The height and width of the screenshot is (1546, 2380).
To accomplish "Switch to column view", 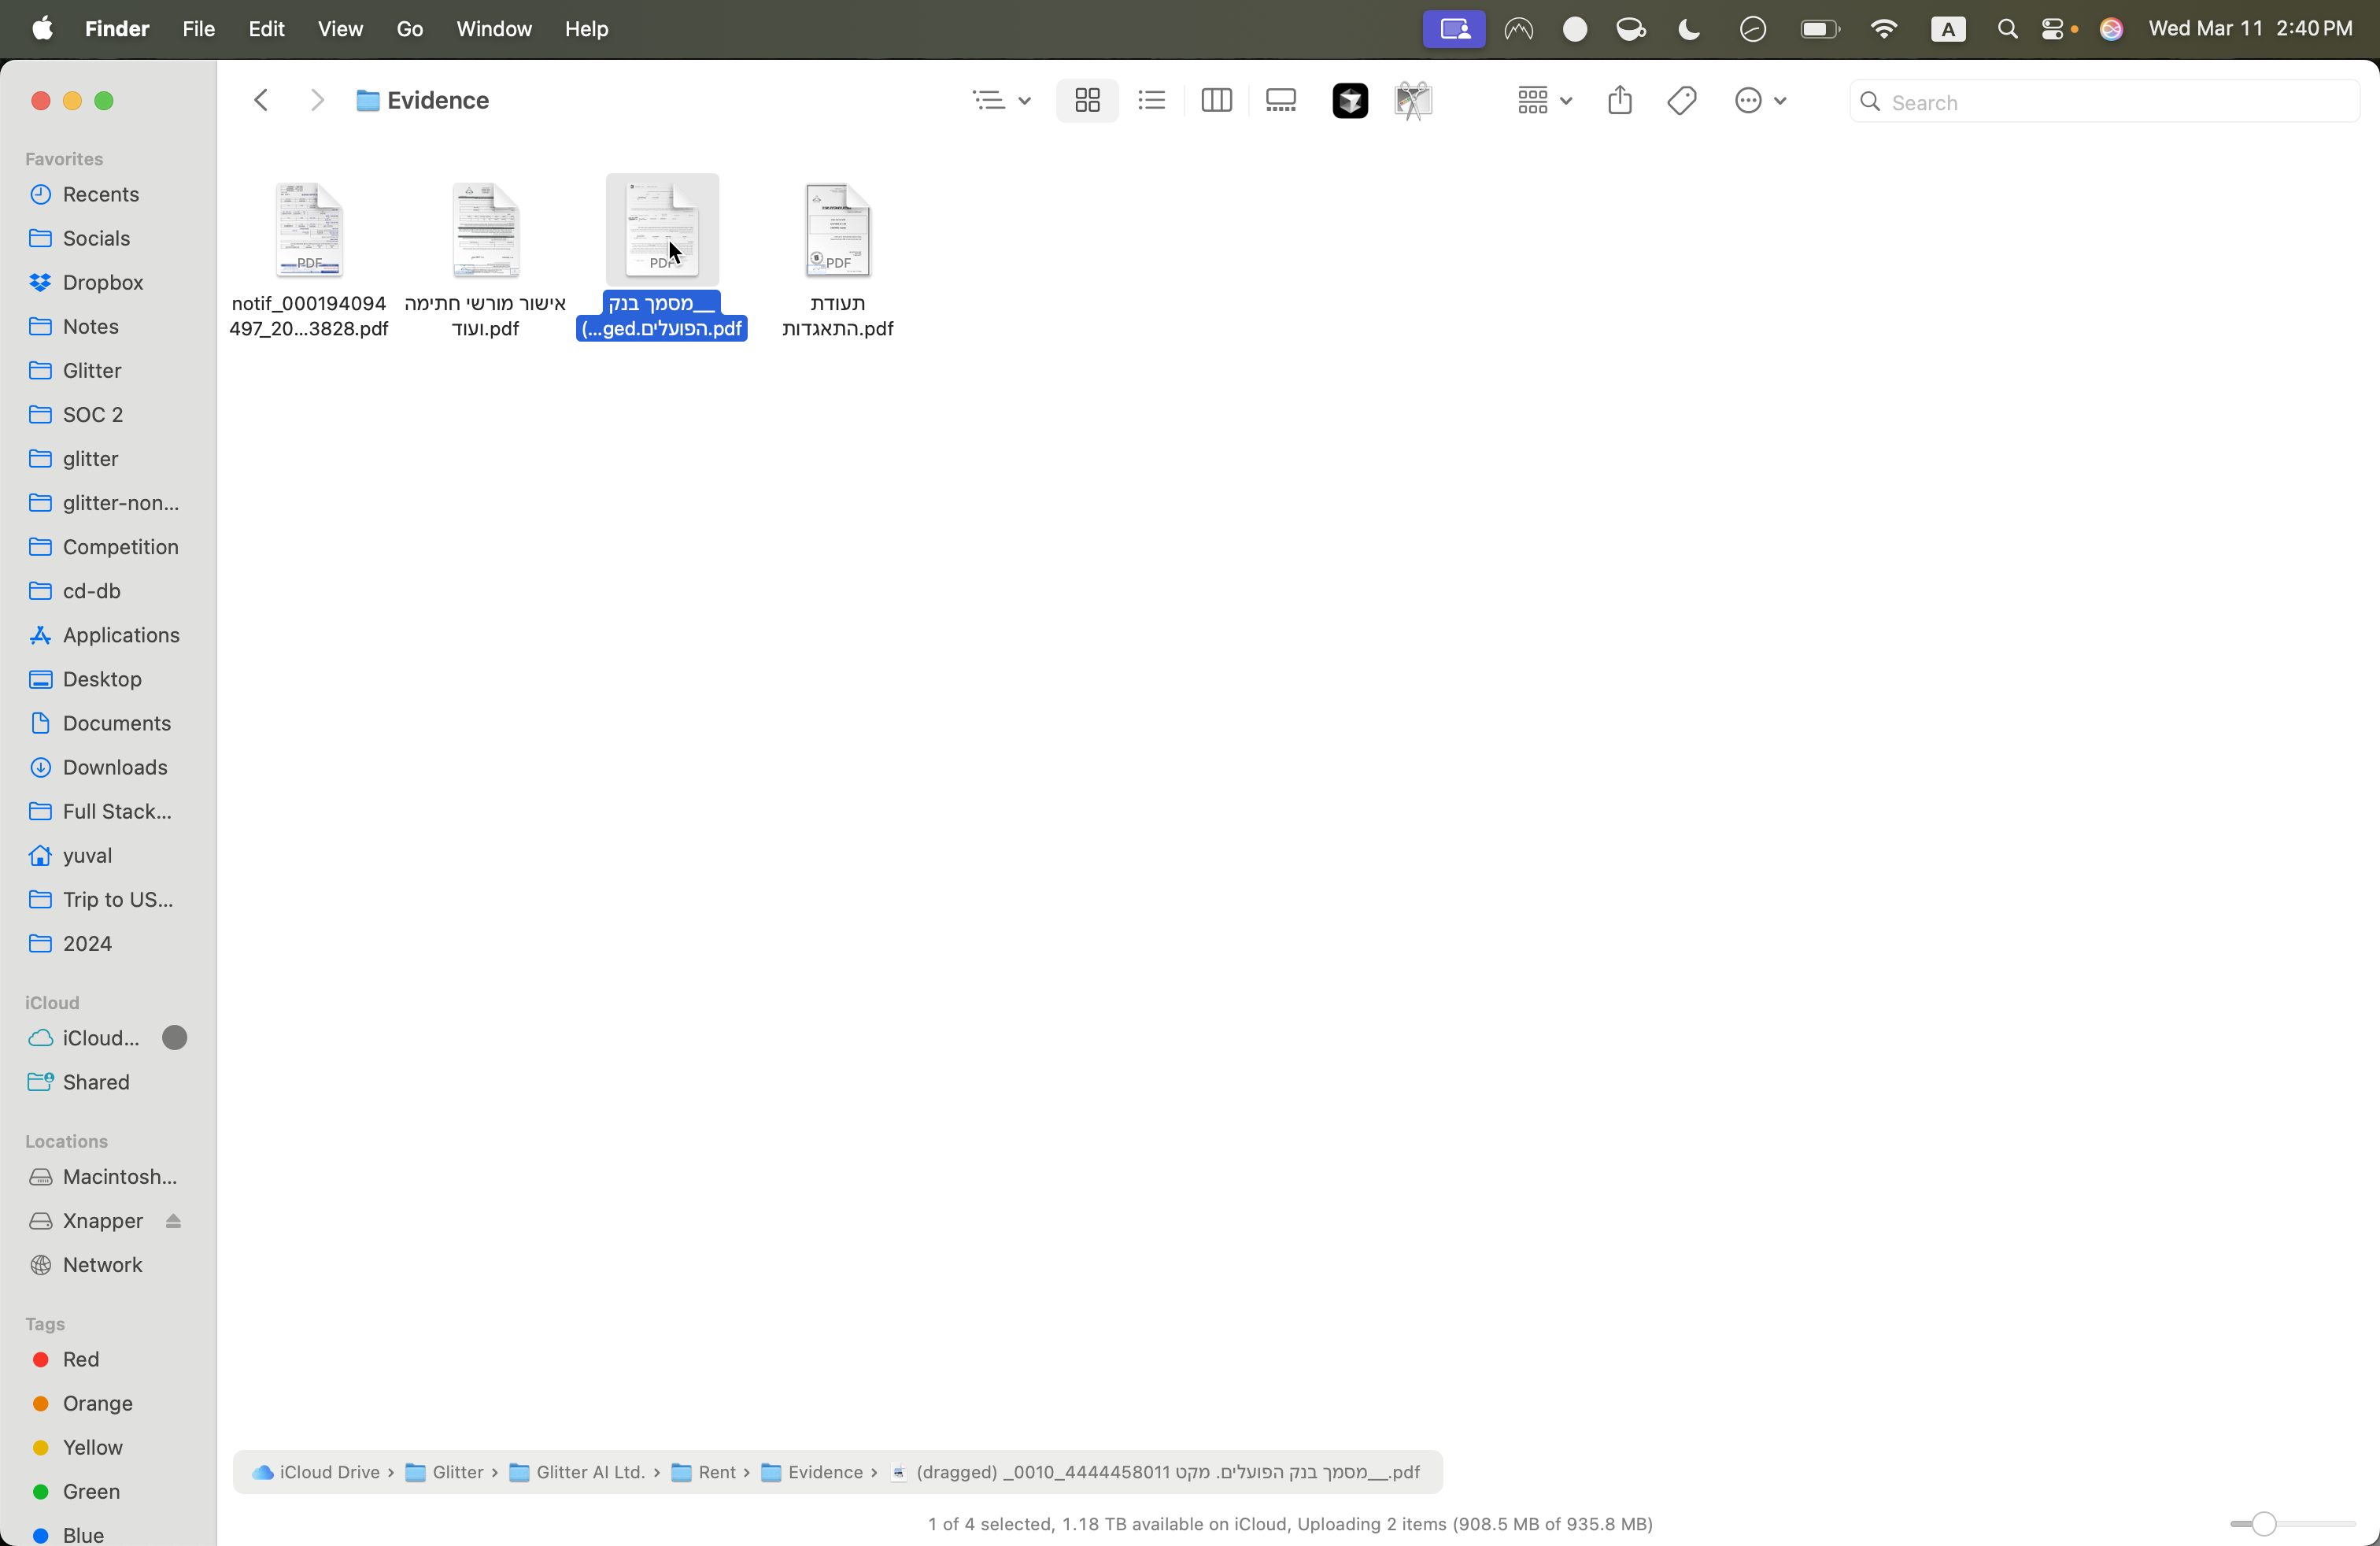I will [1216, 101].
